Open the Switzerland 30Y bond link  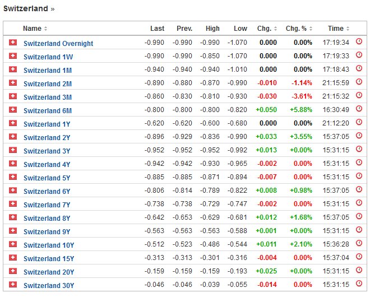pos(49,285)
